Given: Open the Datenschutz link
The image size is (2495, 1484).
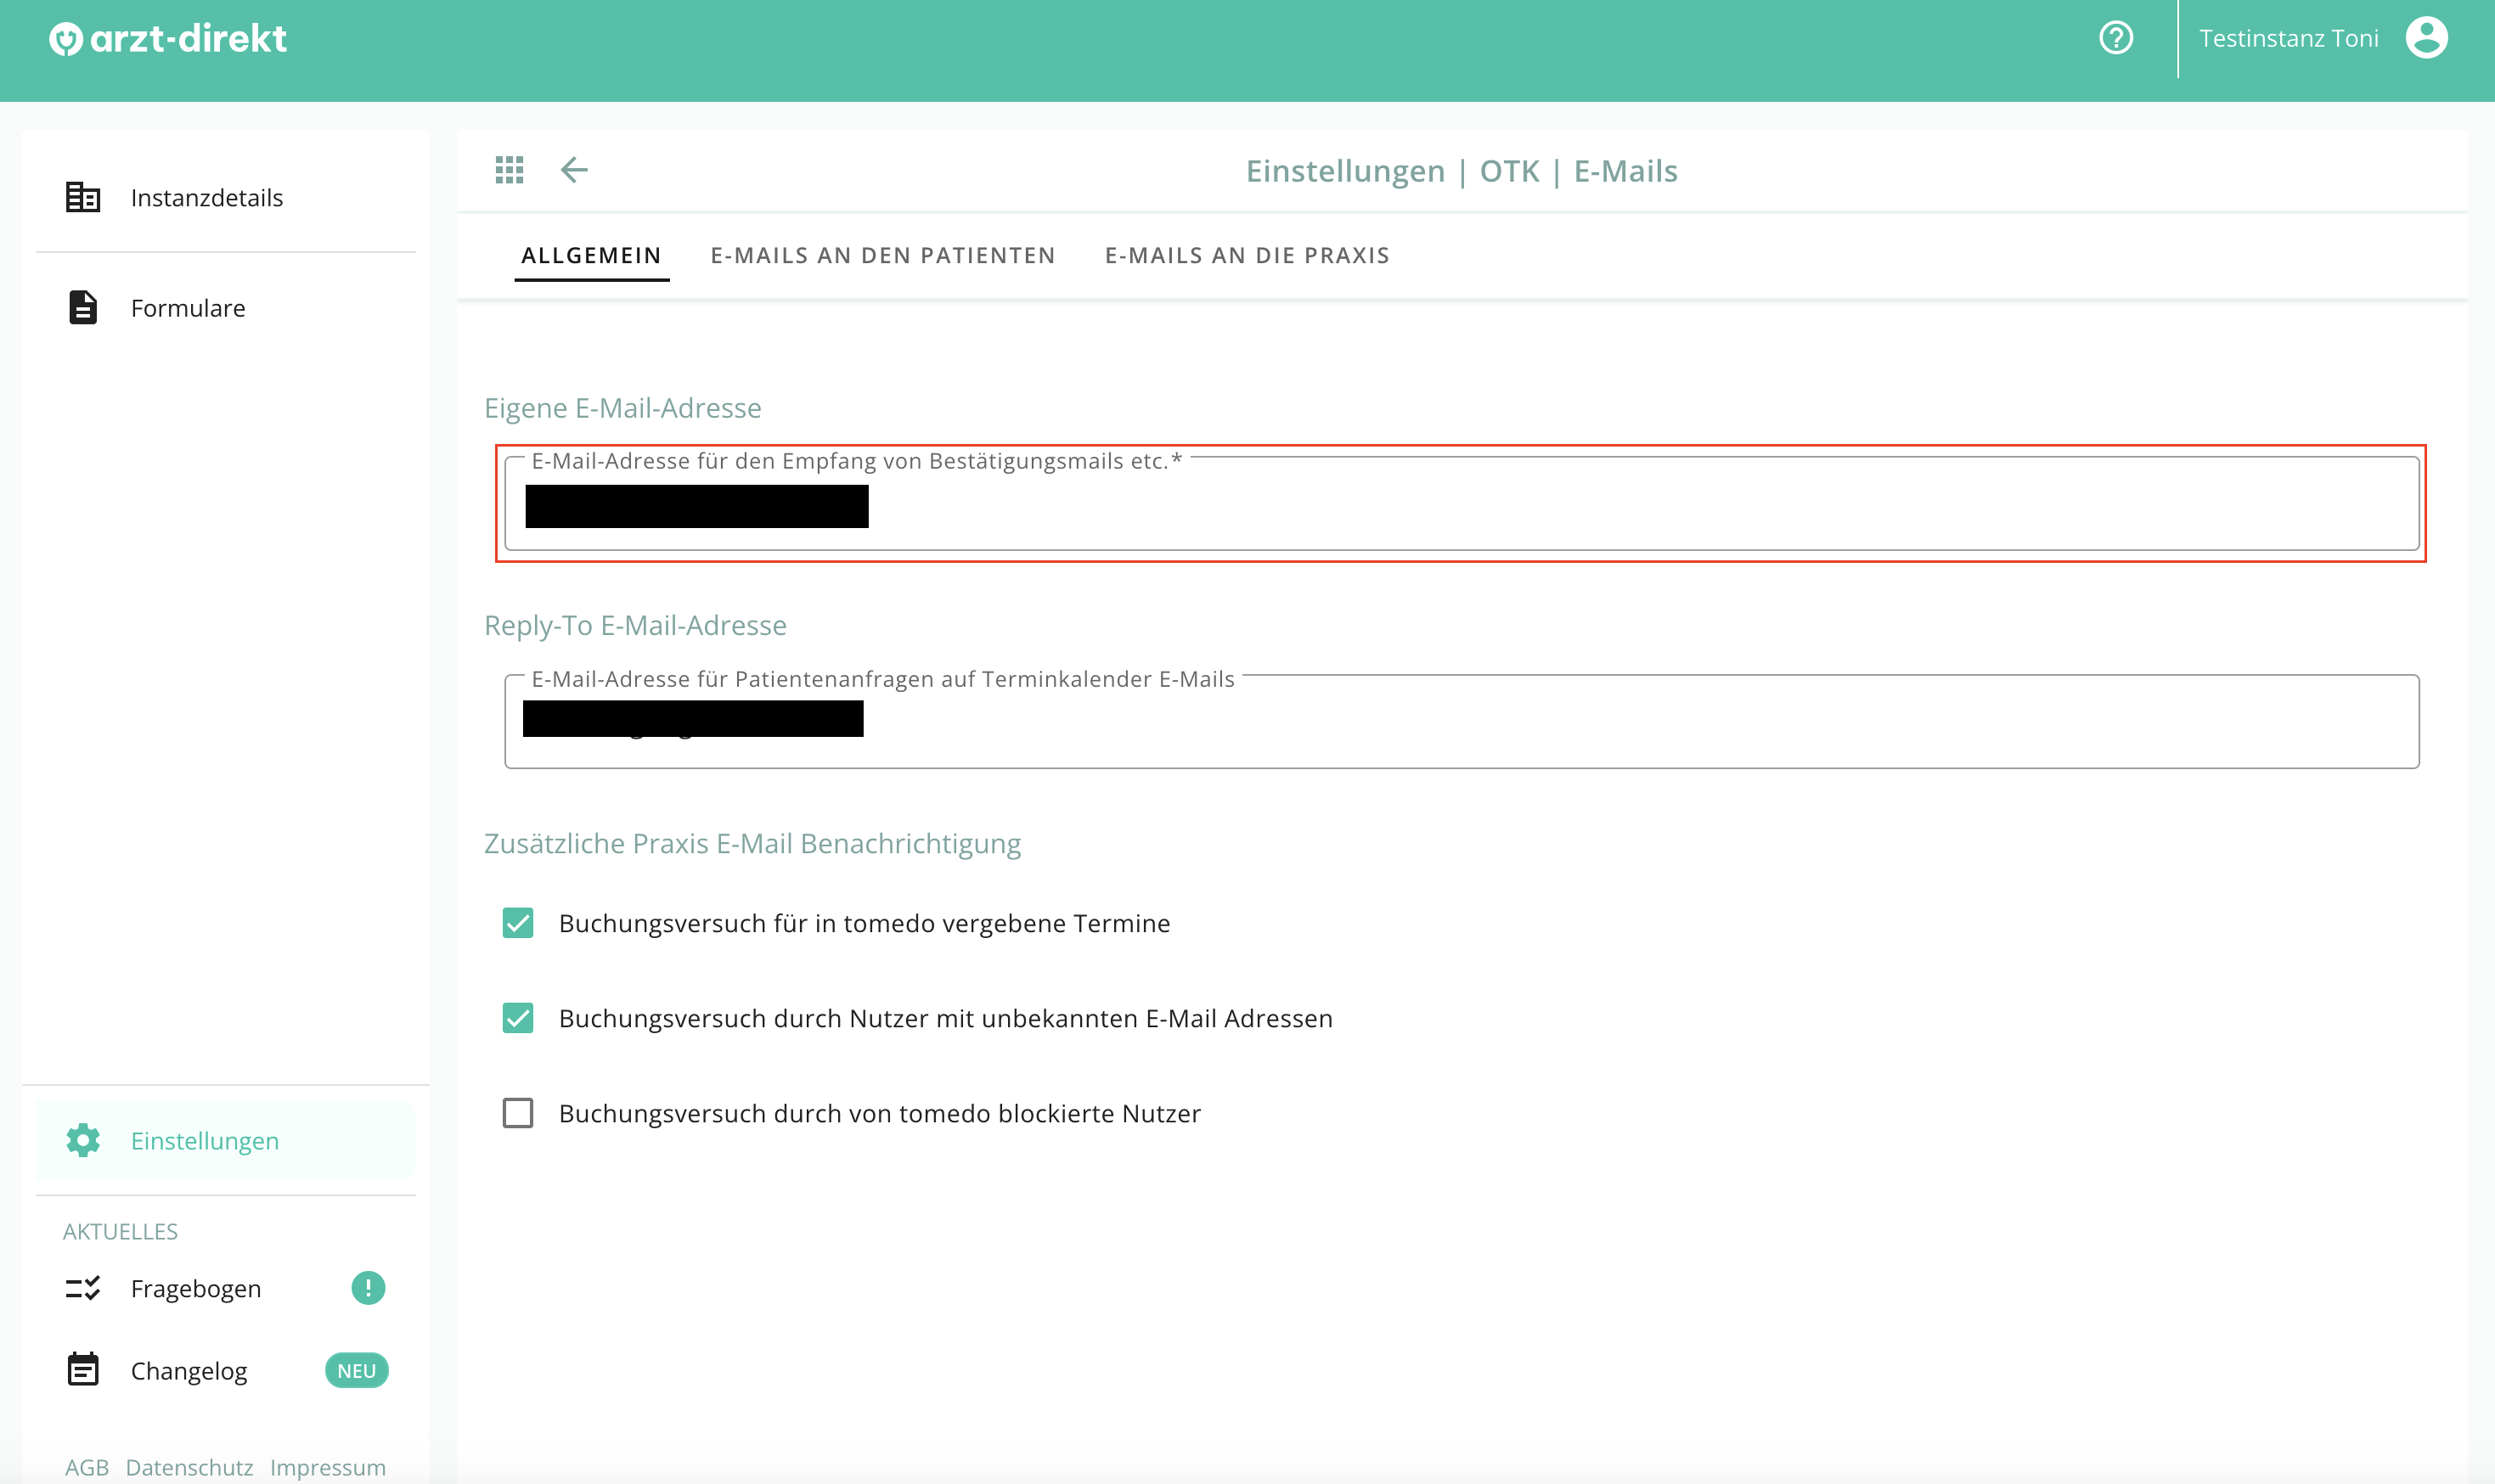Looking at the screenshot, I should tap(189, 1467).
